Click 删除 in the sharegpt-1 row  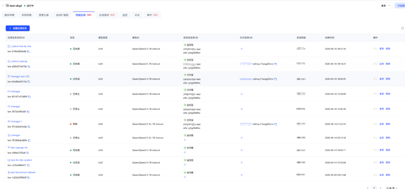click(x=388, y=124)
